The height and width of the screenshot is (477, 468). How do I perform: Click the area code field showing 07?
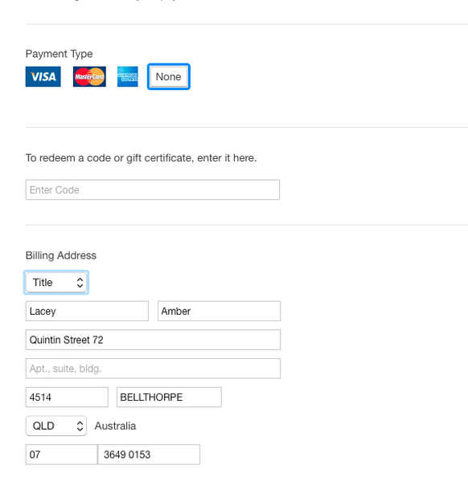(x=62, y=455)
